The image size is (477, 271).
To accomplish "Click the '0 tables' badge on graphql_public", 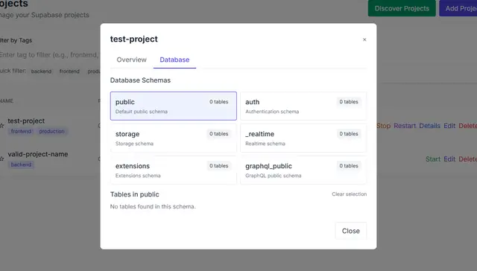I will (349, 166).
